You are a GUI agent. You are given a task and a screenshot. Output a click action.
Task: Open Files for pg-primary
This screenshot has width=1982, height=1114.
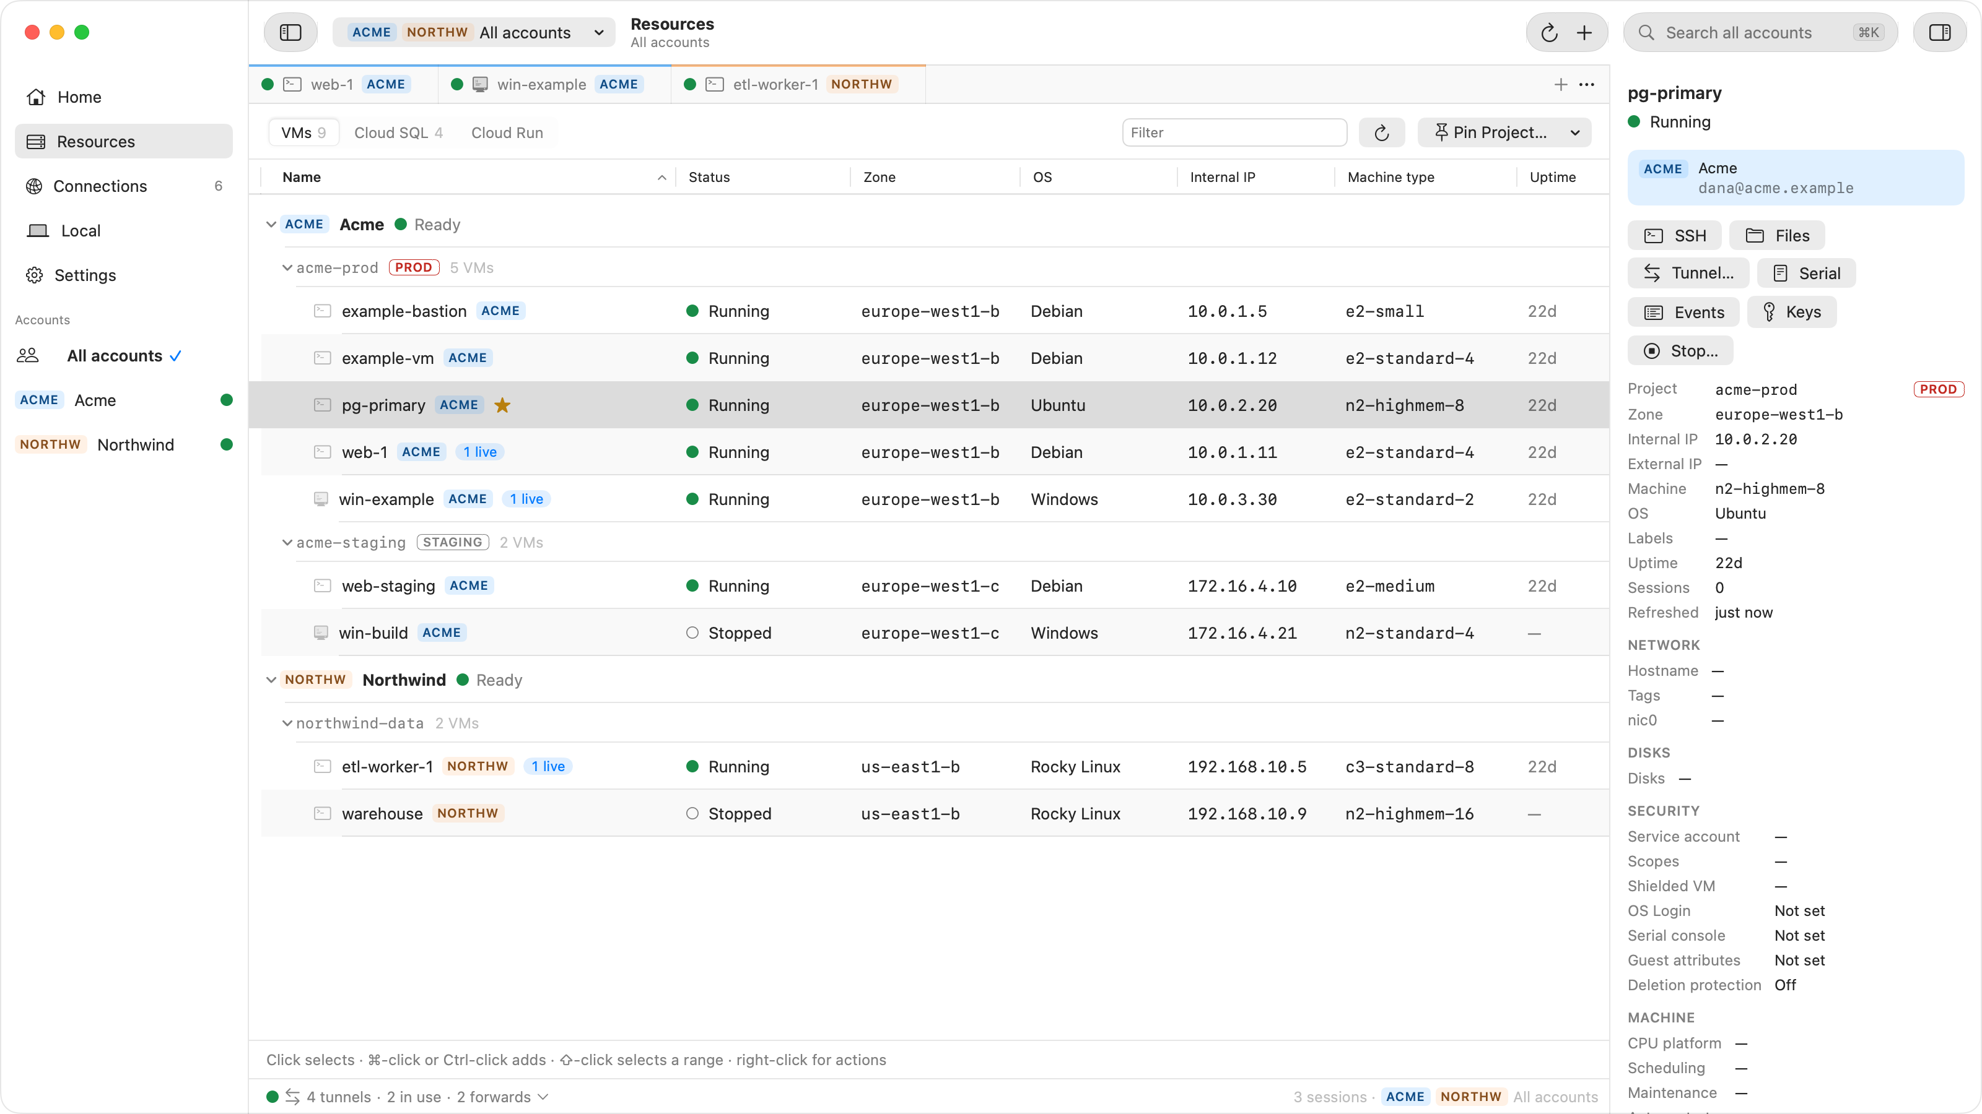pyautogui.click(x=1776, y=236)
